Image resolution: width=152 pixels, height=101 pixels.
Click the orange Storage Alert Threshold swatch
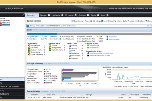(x=98, y=37)
